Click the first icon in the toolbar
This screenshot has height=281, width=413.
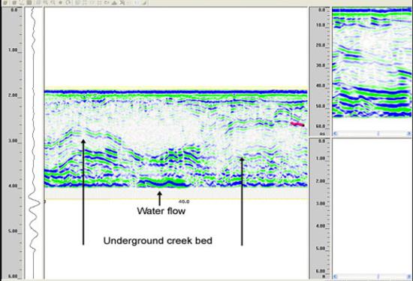pos(5,3)
